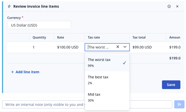This screenshot has width=186, height=112.
Task: Choose the Mid tax 30% option
Action: (x=107, y=97)
